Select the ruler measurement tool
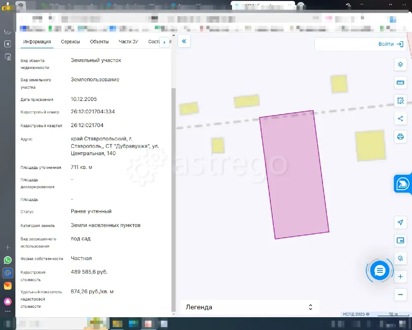 (400, 82)
